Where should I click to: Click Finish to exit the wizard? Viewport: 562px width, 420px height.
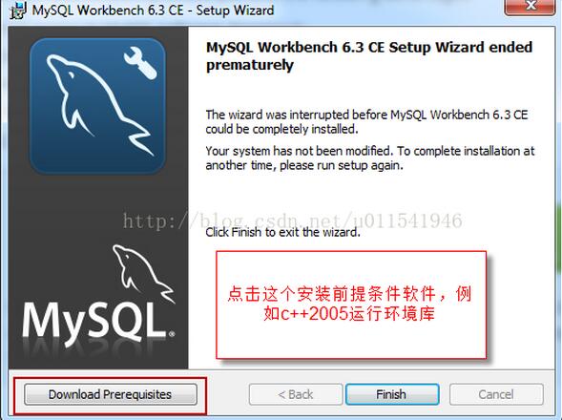pyautogui.click(x=392, y=394)
